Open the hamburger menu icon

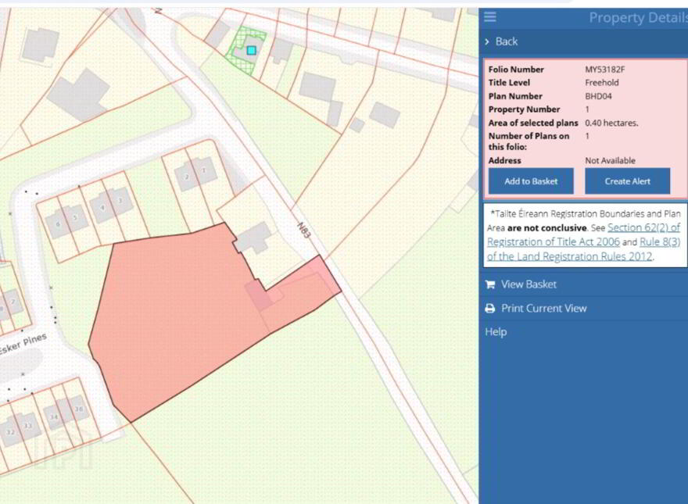tap(490, 17)
